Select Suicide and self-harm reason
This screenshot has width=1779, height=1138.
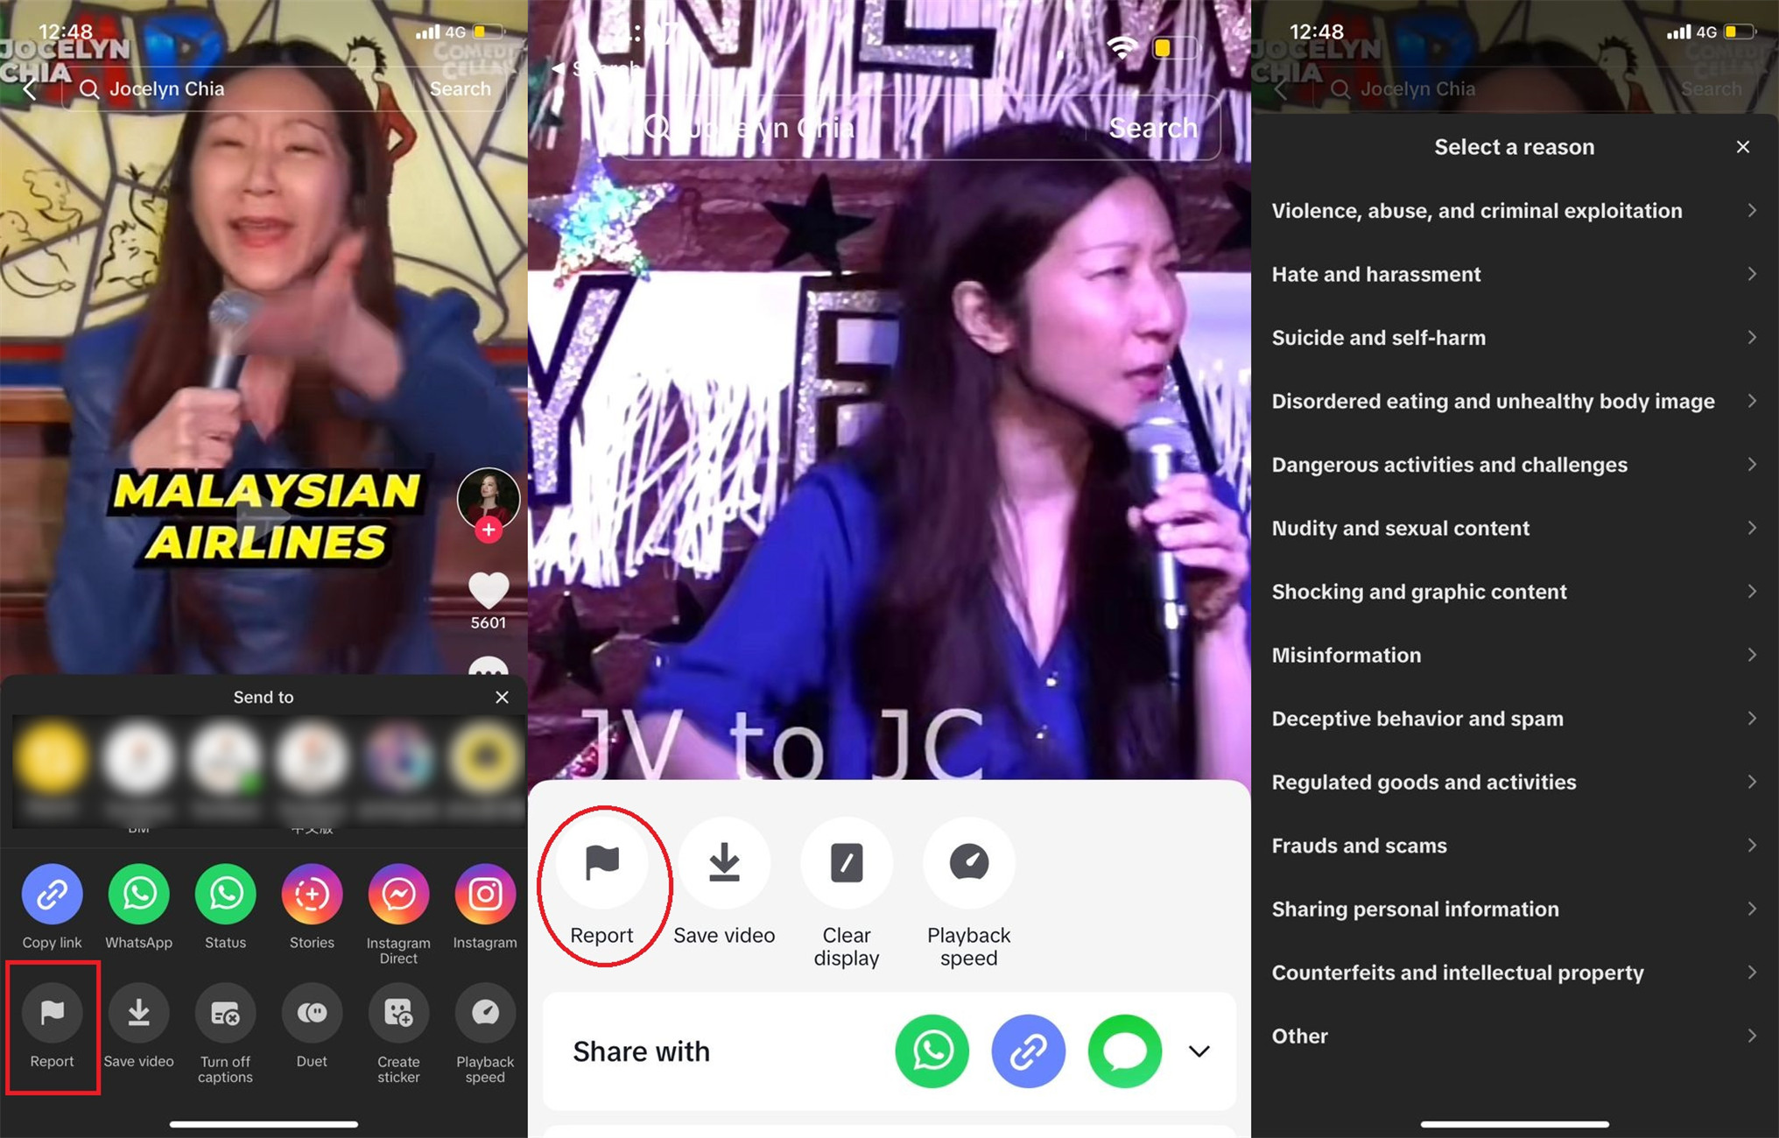pos(1515,337)
